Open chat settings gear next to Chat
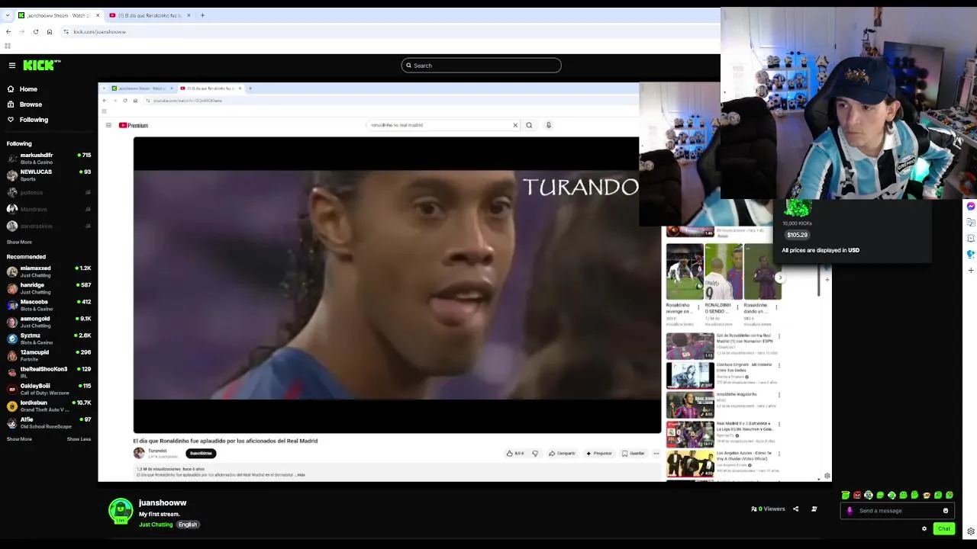 (924, 528)
